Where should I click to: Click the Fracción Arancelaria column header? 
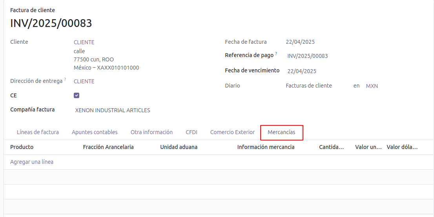point(108,147)
